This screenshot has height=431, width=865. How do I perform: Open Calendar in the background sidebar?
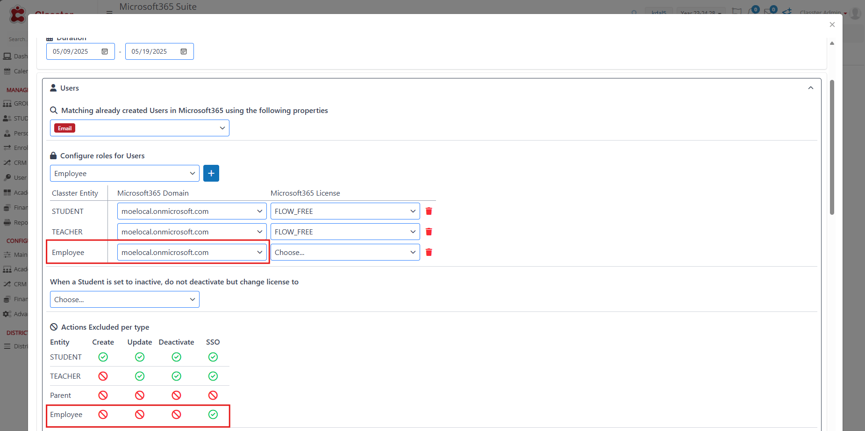click(x=15, y=71)
